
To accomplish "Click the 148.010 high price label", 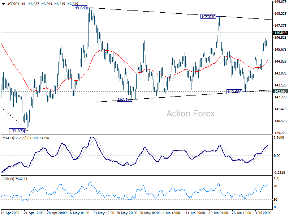I will (x=208, y=17).
